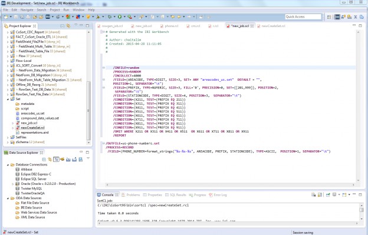Switch to the newCreateSet.rcl editor tab

[x=273, y=26]
